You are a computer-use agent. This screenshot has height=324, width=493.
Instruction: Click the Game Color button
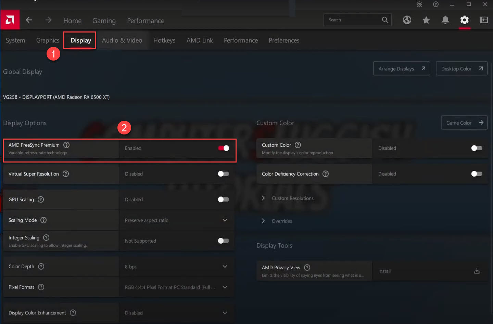(464, 123)
